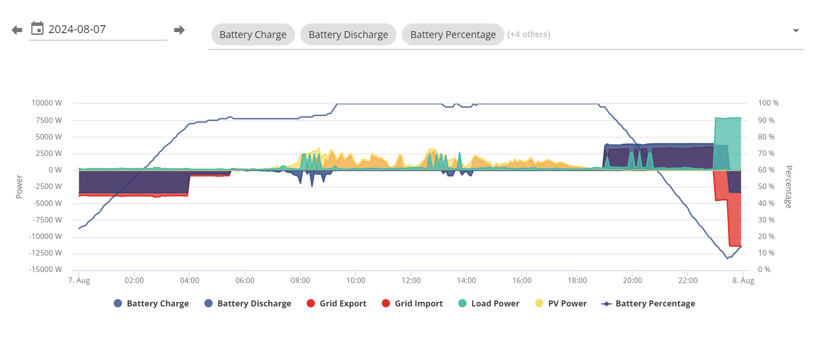Click the Battery Discharge legend color dot

[x=208, y=303]
